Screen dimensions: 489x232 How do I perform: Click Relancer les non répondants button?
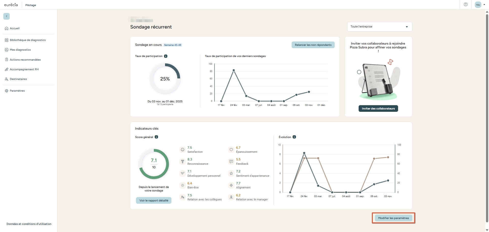313,45
